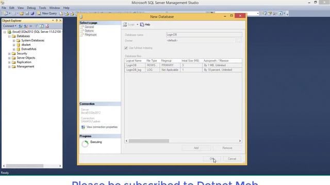Click the Help icon in the New Database toolbar
This screenshot has width=330, height=185.
point(142,25)
